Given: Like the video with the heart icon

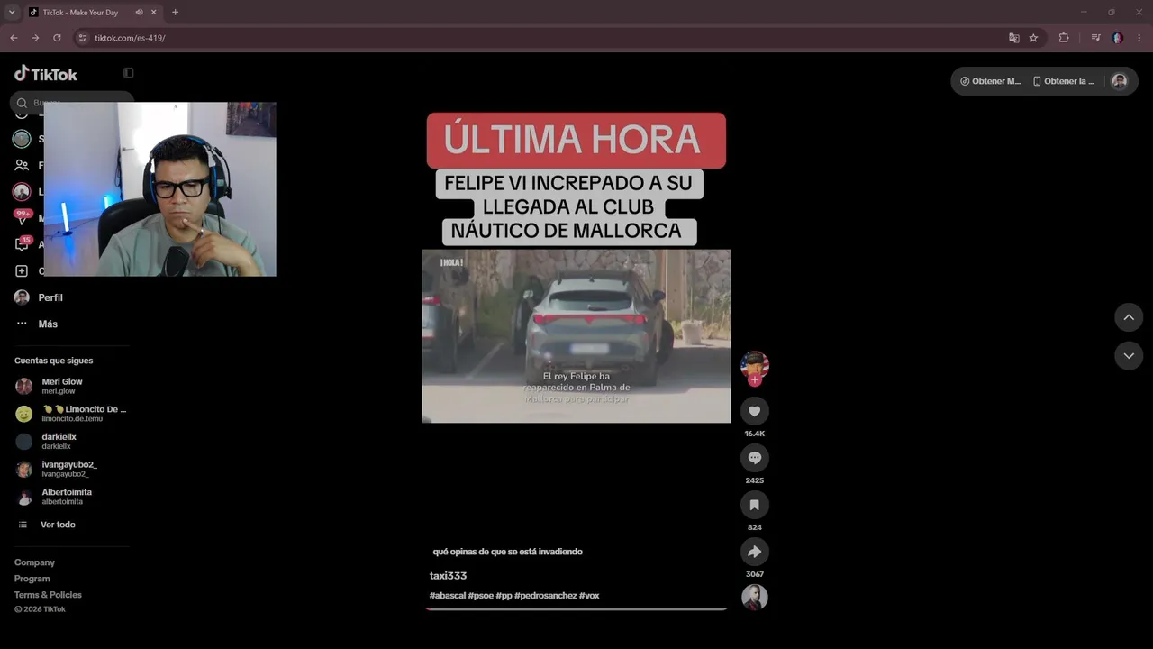Looking at the screenshot, I should 755,411.
